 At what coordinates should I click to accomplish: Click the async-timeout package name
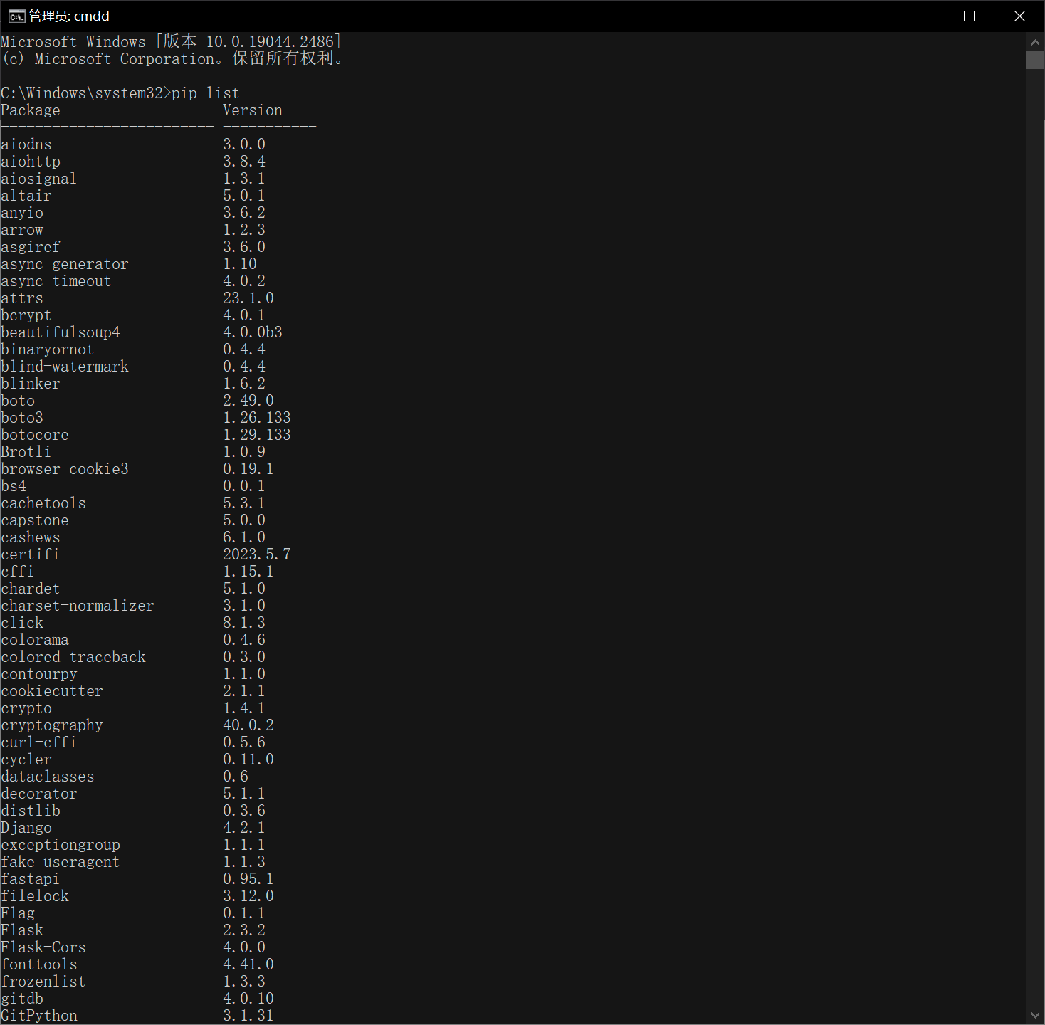56,281
